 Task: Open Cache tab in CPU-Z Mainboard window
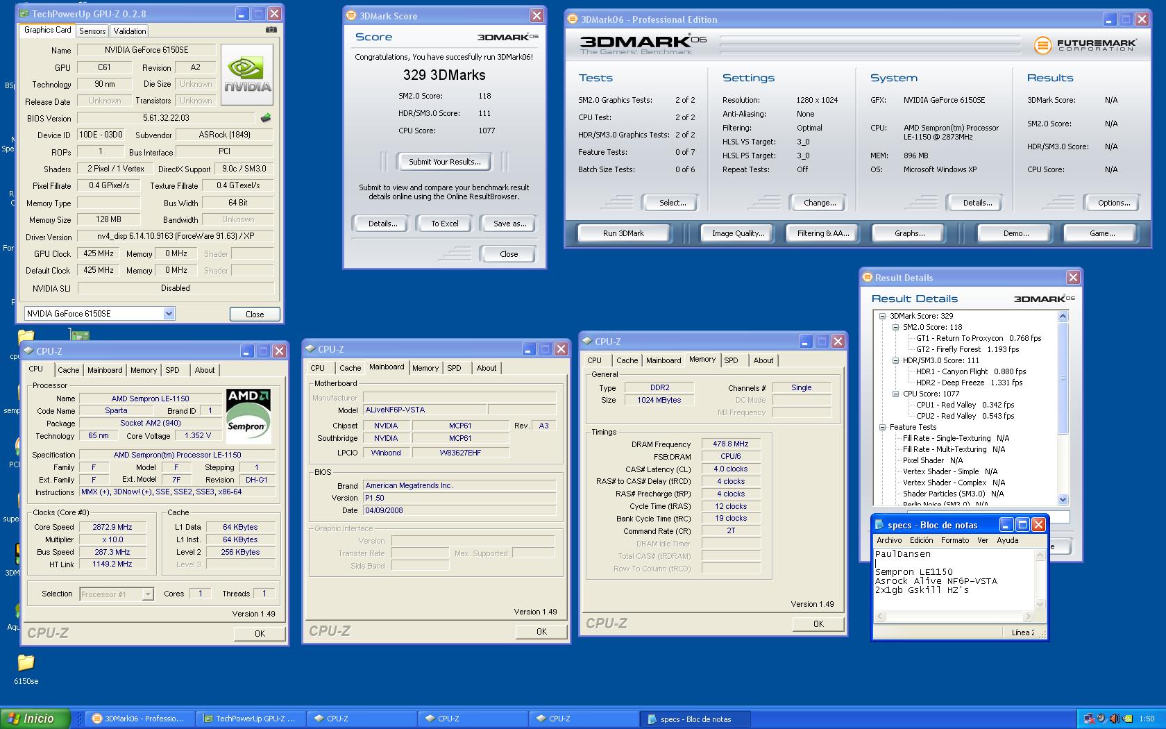click(x=350, y=368)
